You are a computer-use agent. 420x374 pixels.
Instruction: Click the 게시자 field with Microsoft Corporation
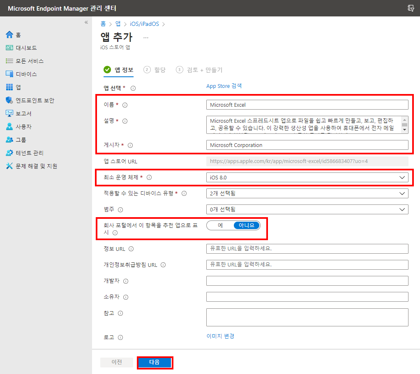307,145
